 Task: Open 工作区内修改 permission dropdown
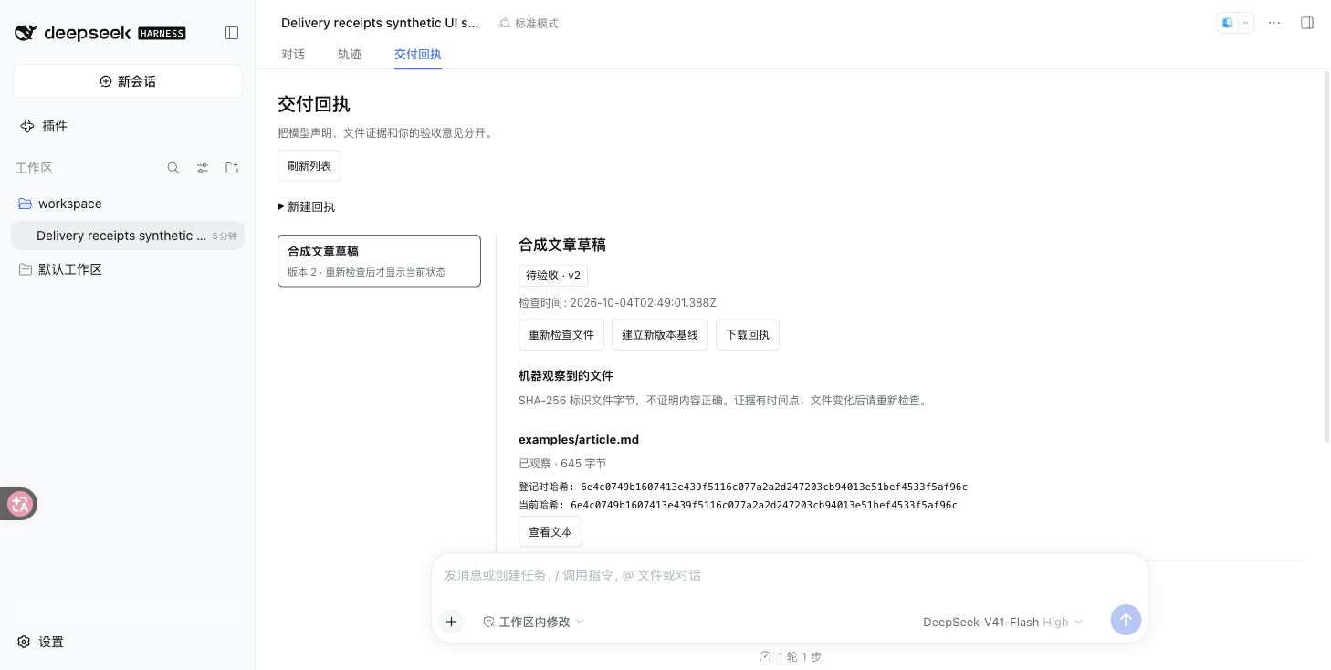(x=534, y=622)
